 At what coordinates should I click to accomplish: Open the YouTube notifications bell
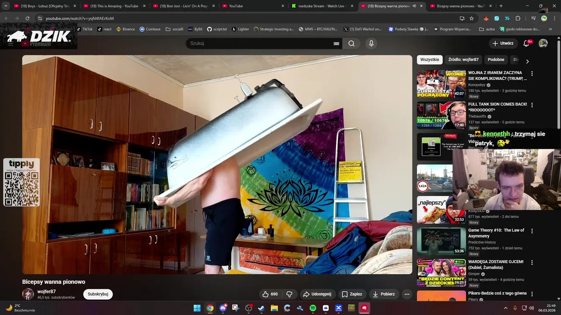527,43
